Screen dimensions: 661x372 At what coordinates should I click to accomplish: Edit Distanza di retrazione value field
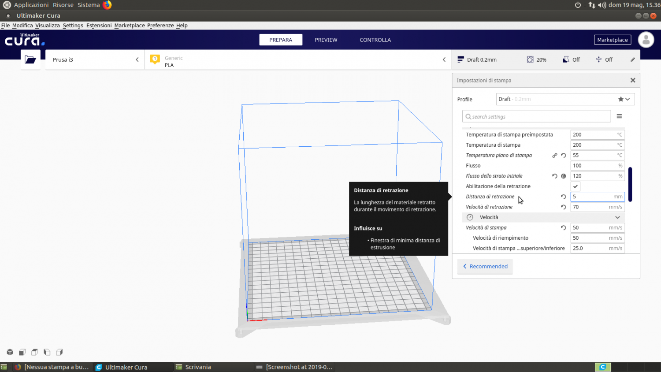coord(598,197)
